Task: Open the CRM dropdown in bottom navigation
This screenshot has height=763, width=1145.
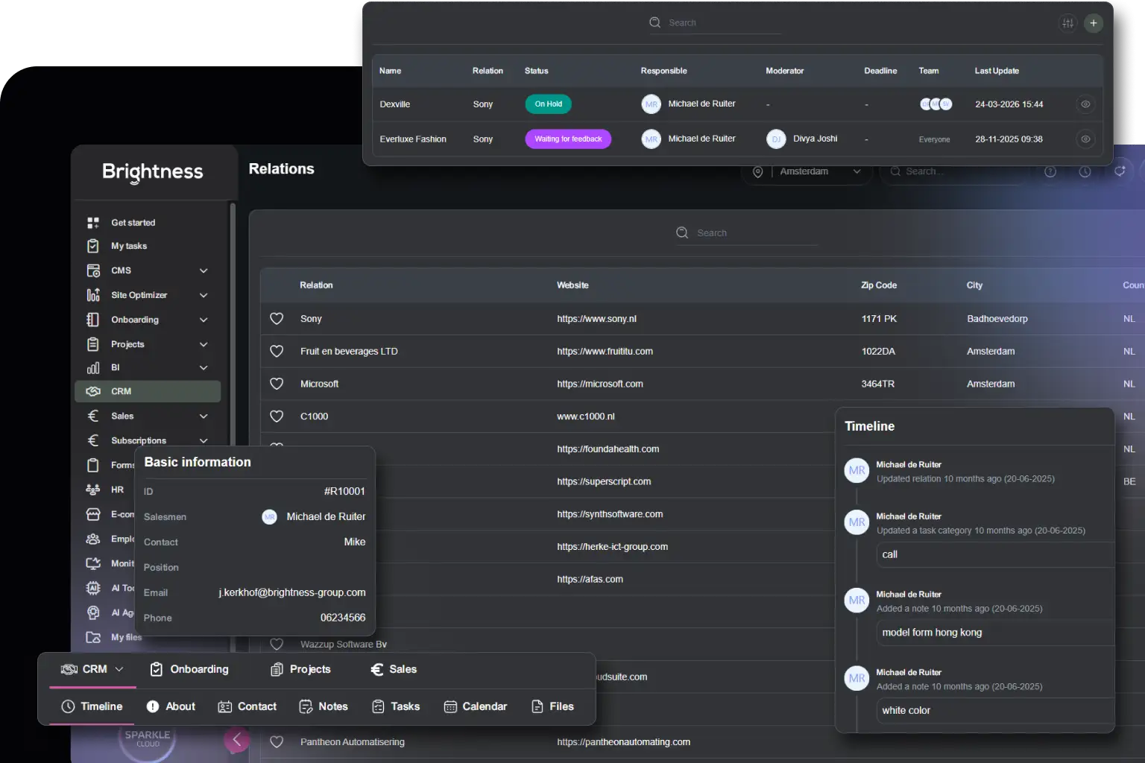Action: [92, 669]
